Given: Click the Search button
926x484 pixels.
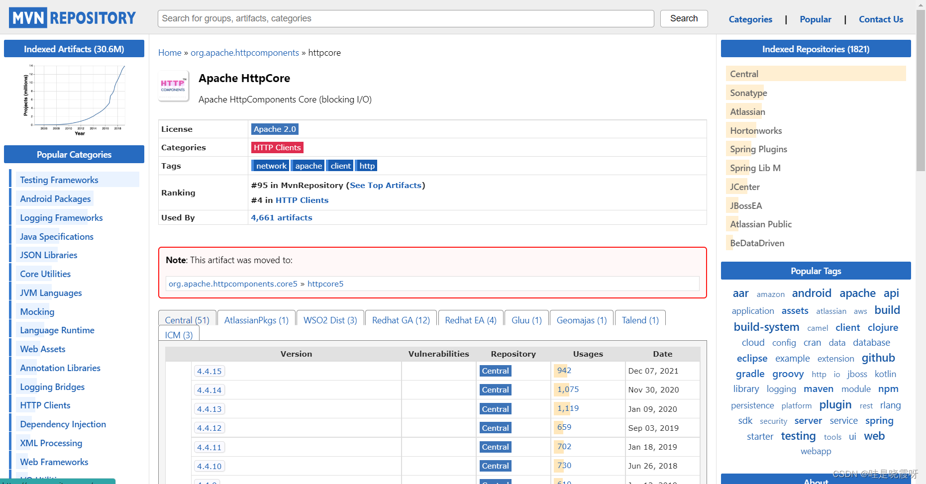Looking at the screenshot, I should click(x=684, y=18).
